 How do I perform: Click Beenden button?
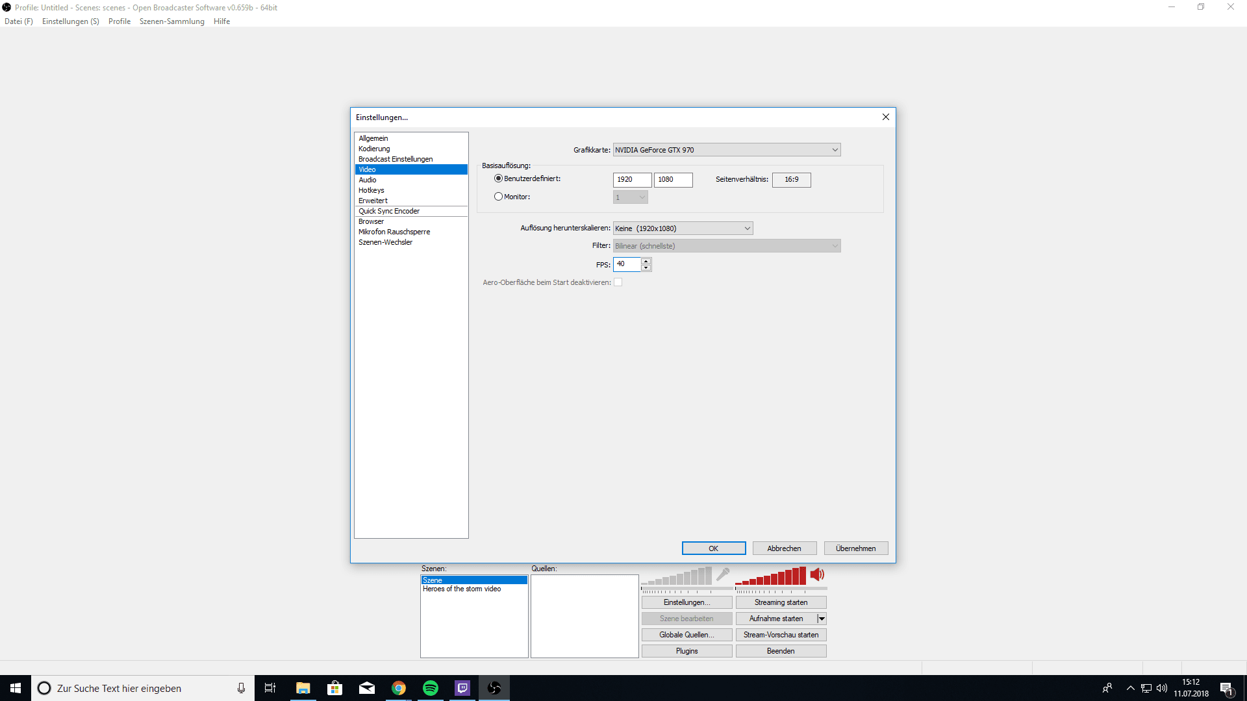pos(781,651)
